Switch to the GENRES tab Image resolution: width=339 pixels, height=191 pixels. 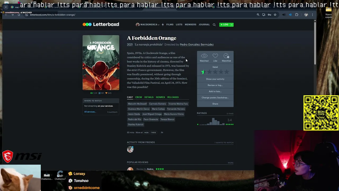coord(160,97)
